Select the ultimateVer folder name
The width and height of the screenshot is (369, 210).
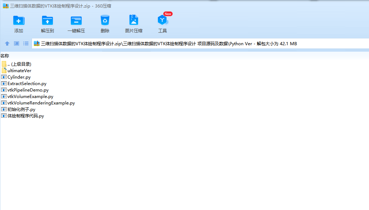[x=19, y=70]
